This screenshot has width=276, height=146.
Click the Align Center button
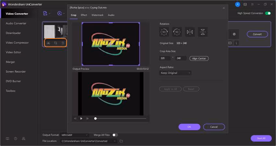tap(199, 58)
